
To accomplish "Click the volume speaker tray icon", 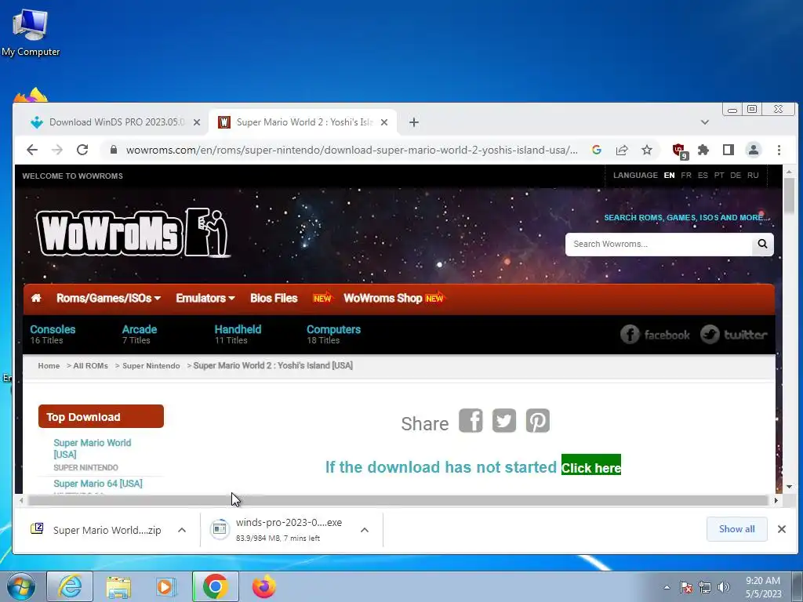I will [x=724, y=587].
